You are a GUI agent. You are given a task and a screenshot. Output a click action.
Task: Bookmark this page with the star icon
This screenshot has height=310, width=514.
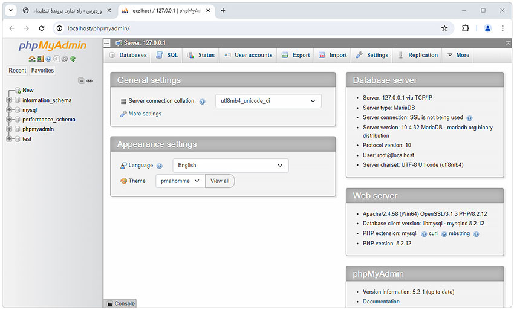point(444,28)
